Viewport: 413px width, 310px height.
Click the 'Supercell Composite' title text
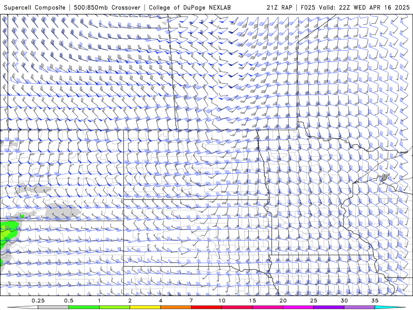pyautogui.click(x=35, y=8)
